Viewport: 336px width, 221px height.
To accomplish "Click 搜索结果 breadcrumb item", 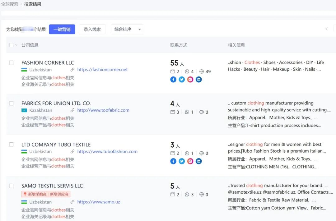I will coord(33,4).
